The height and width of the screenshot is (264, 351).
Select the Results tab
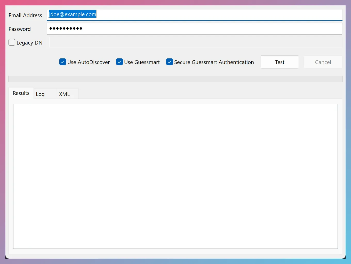(x=21, y=93)
